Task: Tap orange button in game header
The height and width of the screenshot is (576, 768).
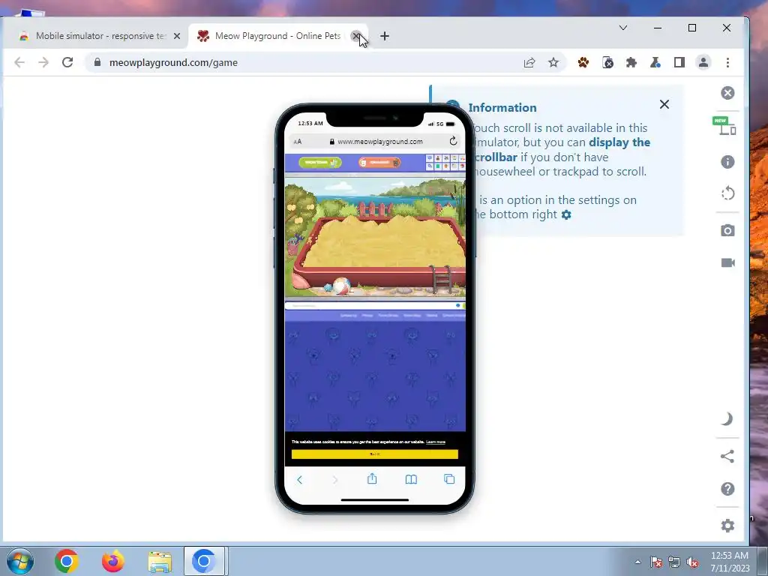Action: pyautogui.click(x=379, y=162)
